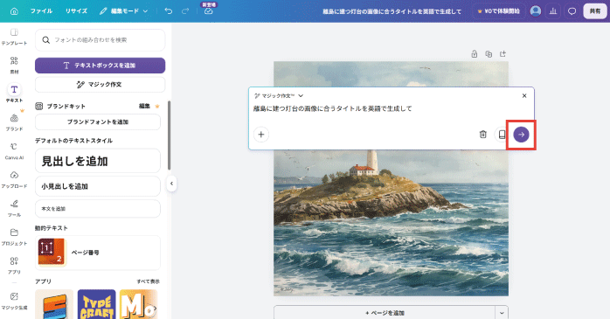
Task: Click the plus icon in Magic Write dialog
Action: coord(261,135)
